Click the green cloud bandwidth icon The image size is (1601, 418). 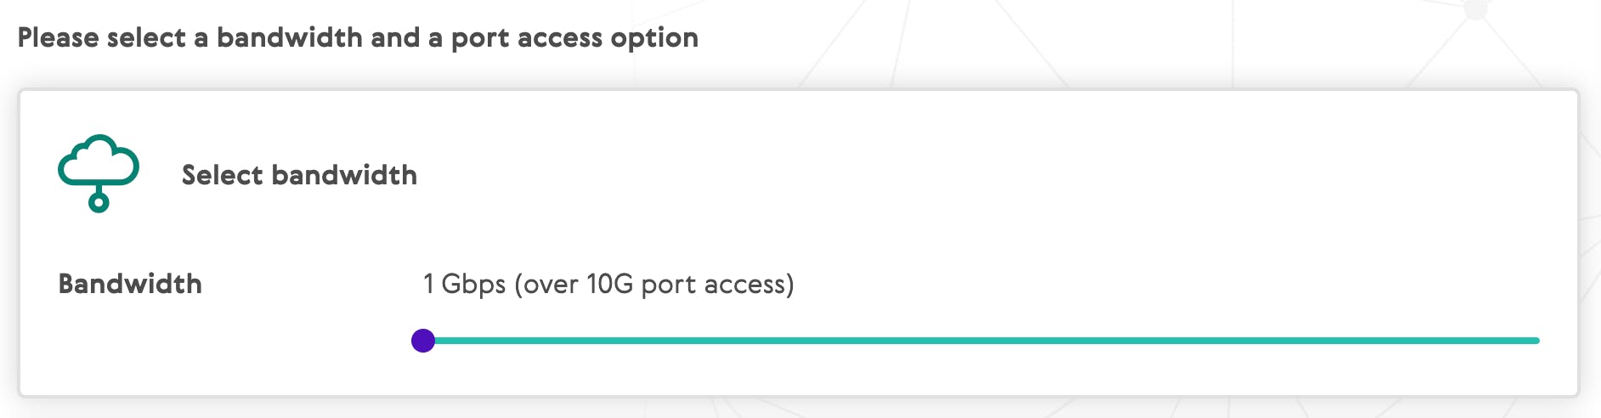tap(99, 173)
